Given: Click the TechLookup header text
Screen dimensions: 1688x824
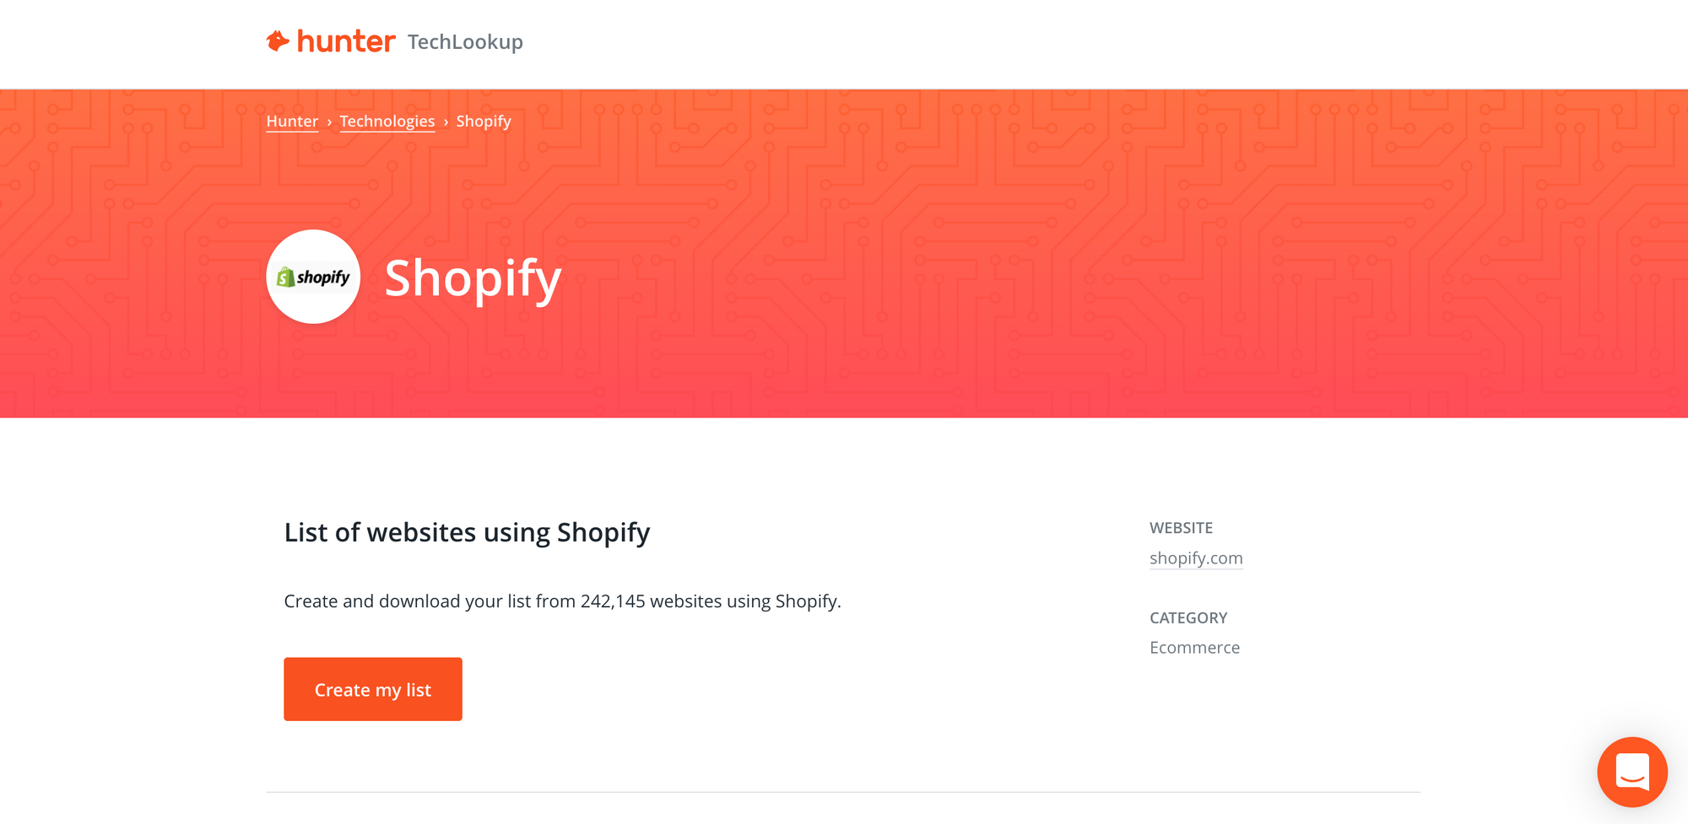Looking at the screenshot, I should tap(465, 41).
